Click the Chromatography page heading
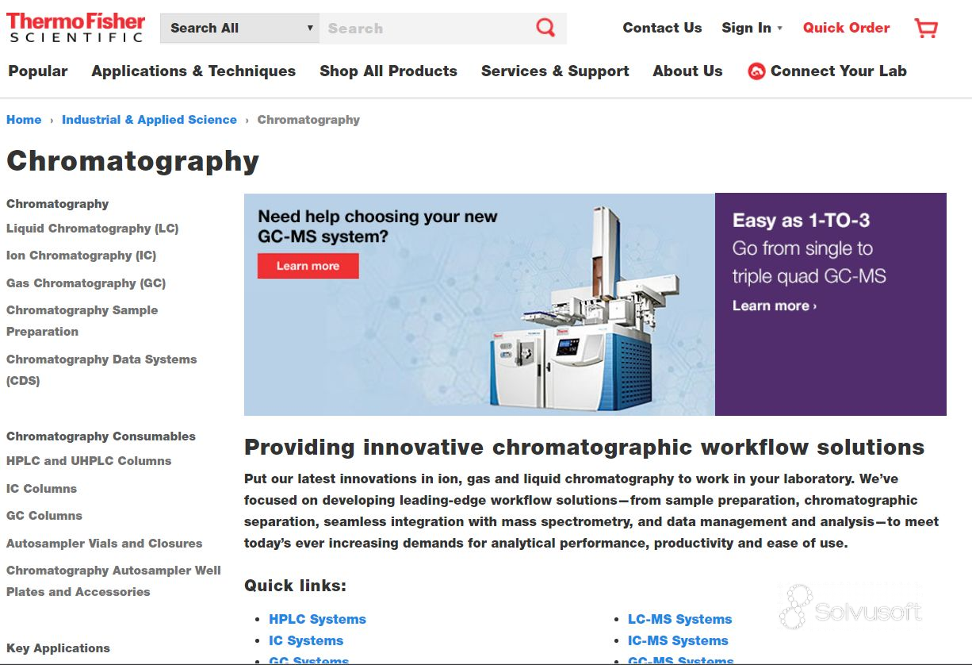 [132, 161]
